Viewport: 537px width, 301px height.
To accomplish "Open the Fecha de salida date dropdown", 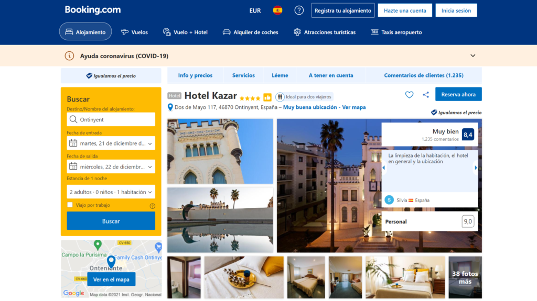I will (111, 166).
